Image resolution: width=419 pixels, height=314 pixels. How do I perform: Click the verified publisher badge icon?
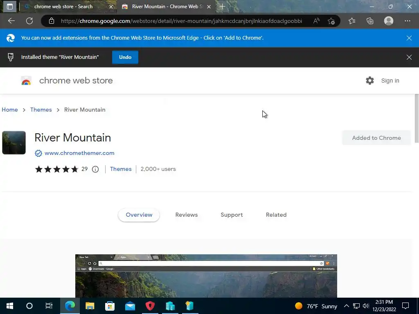point(38,153)
